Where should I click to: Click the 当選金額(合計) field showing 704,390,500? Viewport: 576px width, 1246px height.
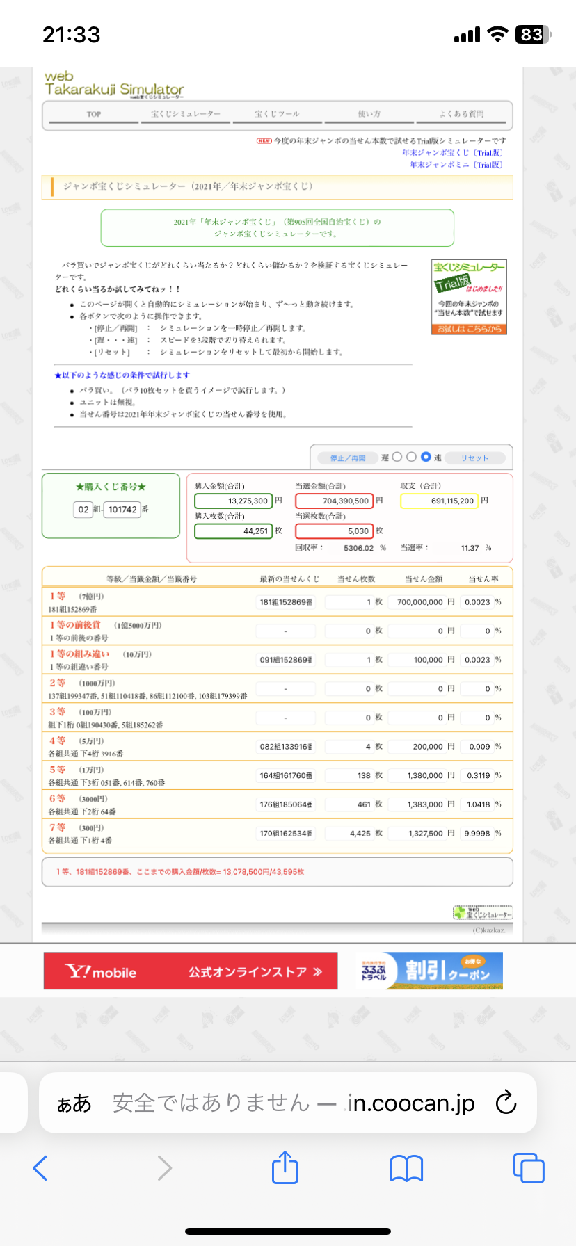click(335, 501)
